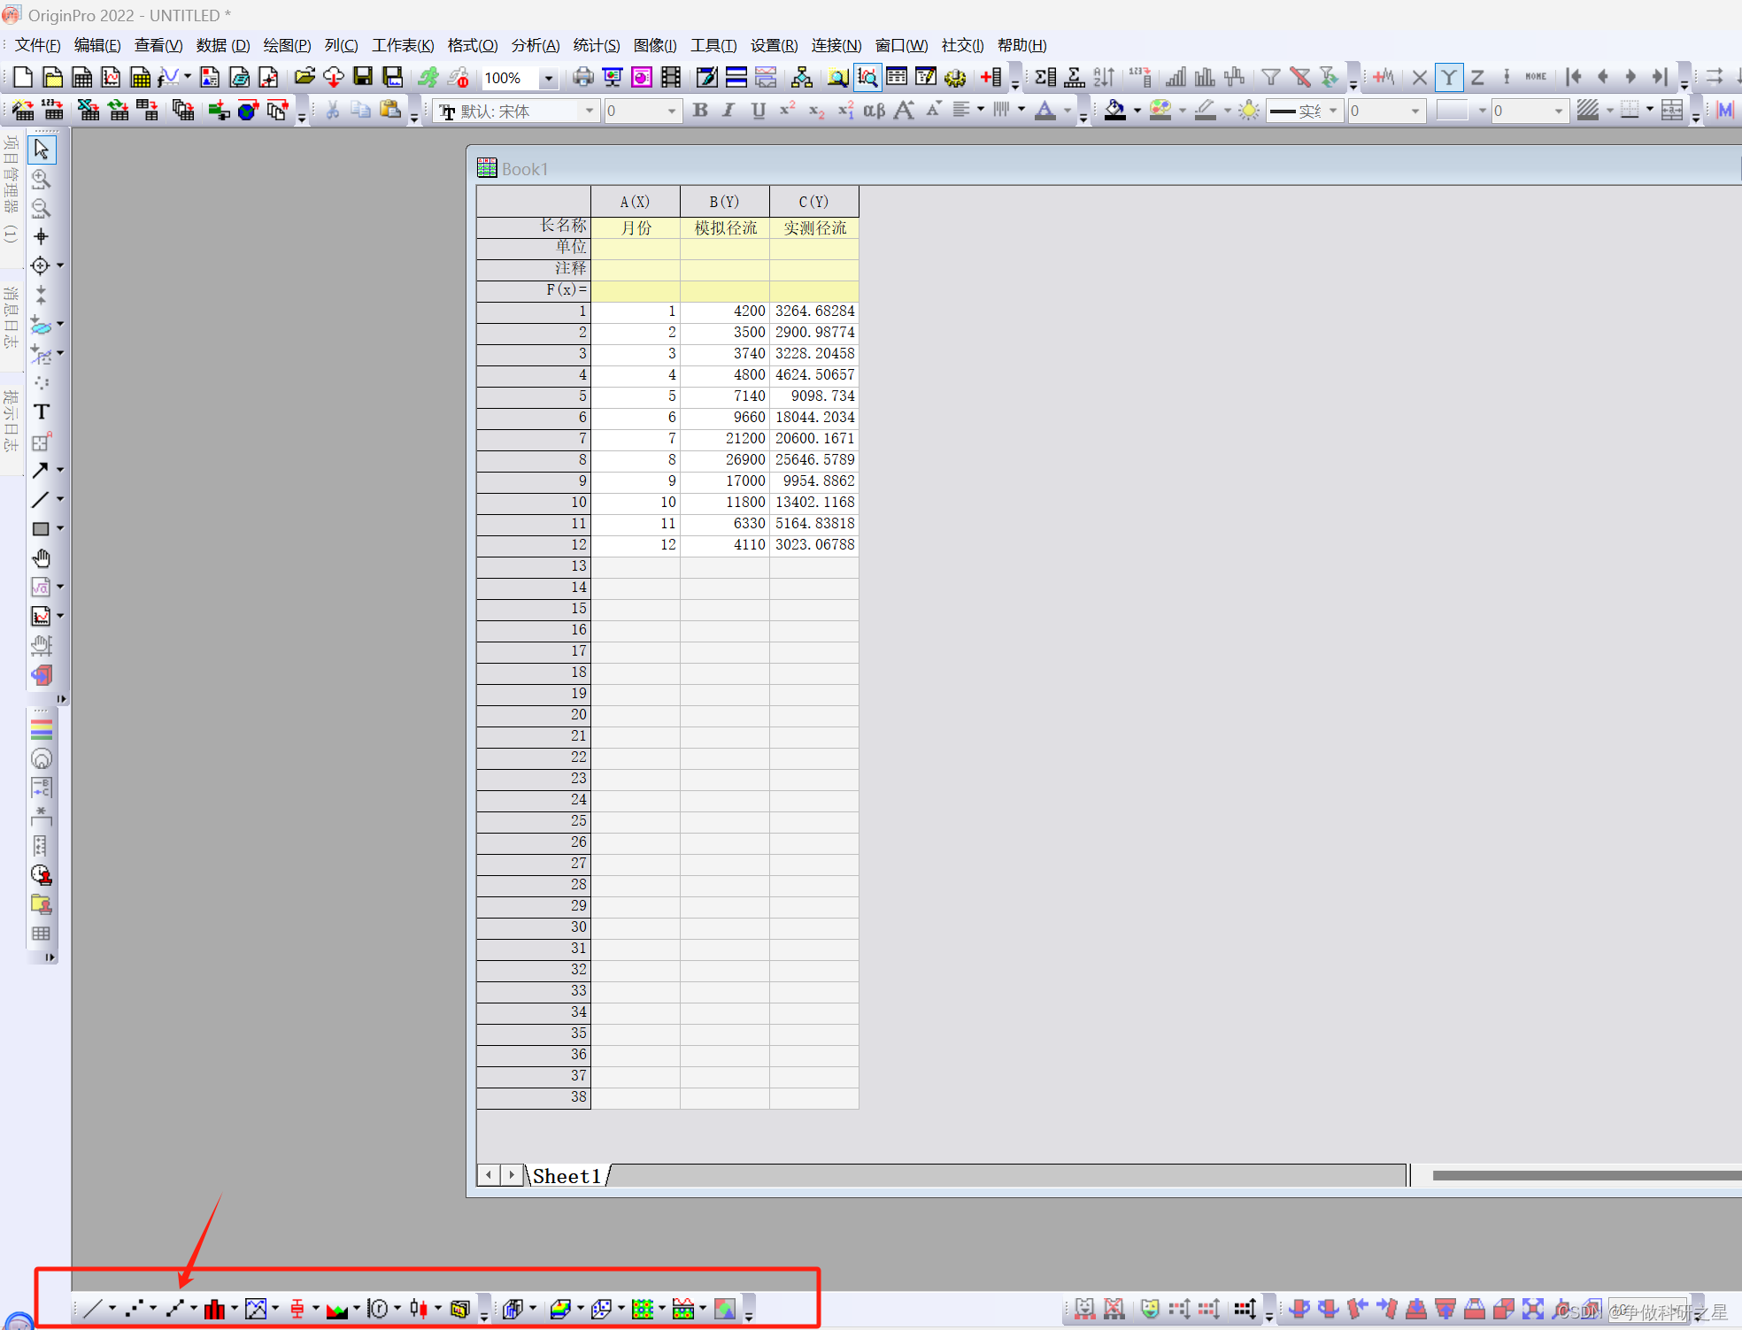Click the save project floppy icon

coord(363,78)
